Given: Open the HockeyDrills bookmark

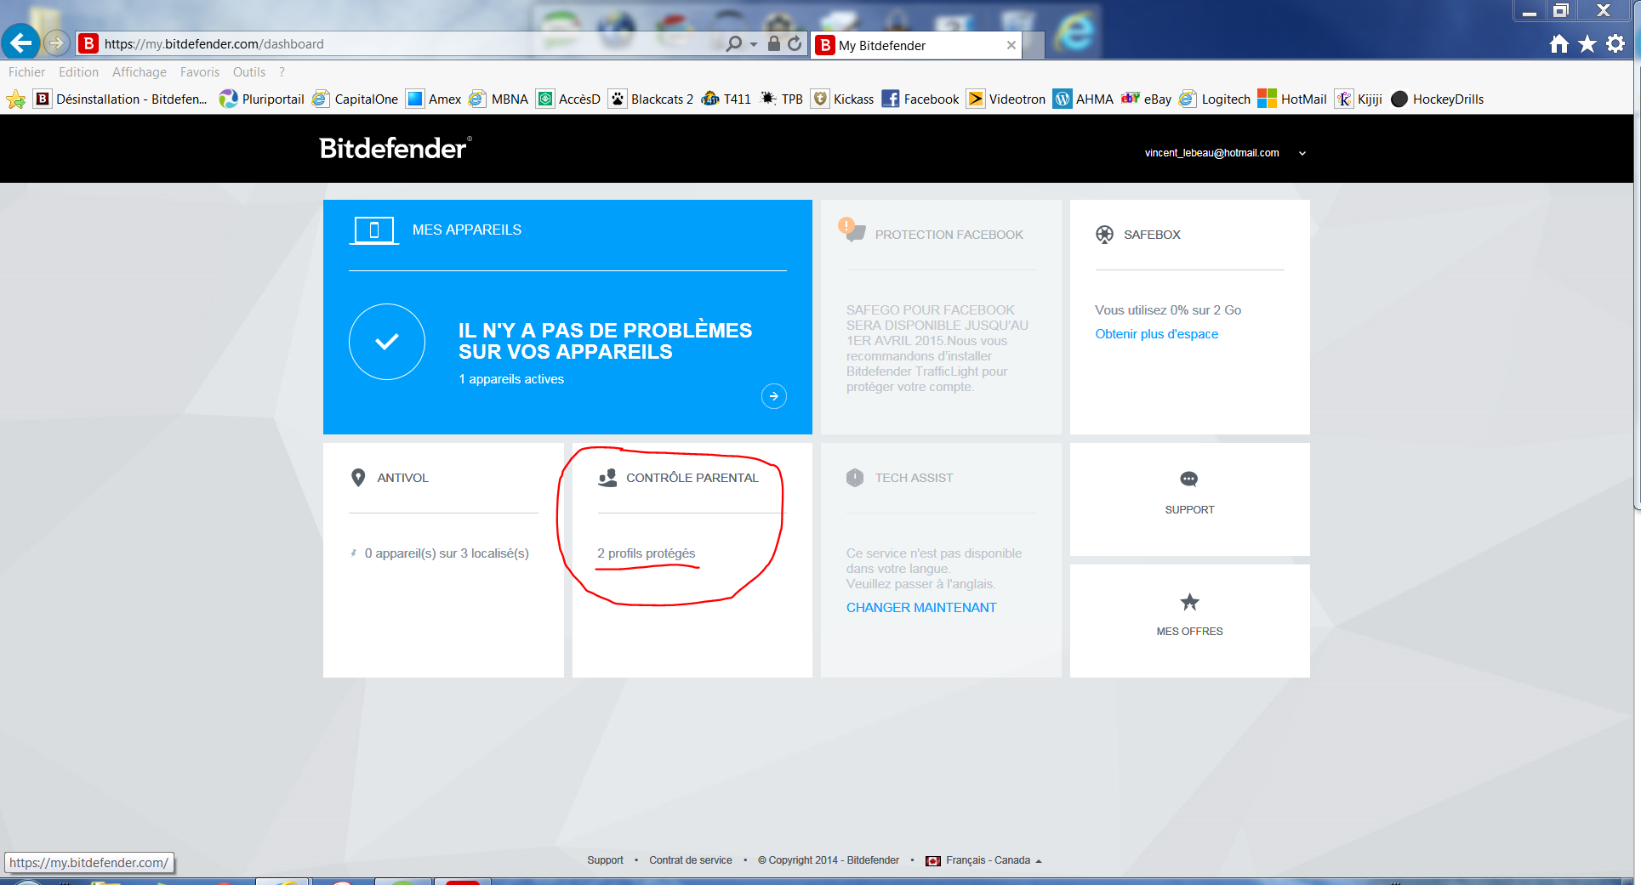Looking at the screenshot, I should [x=1438, y=99].
